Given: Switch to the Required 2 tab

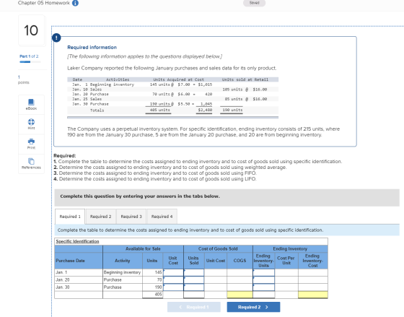Looking at the screenshot, I should [101, 217].
